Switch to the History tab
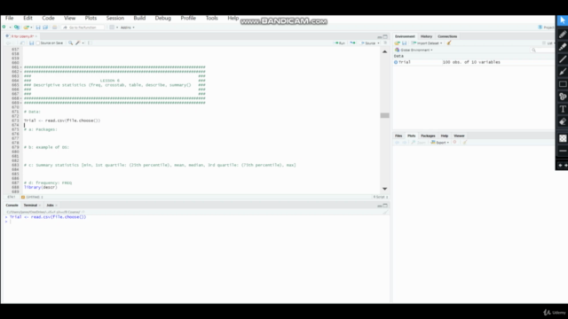Image resolution: width=568 pixels, height=319 pixels. point(426,36)
